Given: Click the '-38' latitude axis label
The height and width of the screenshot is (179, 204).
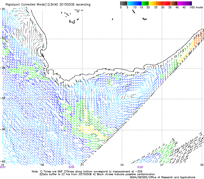Looking at the screenshot, I should tap(2, 129).
